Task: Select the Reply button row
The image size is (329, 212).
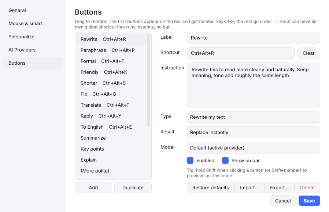Action: (x=111, y=116)
